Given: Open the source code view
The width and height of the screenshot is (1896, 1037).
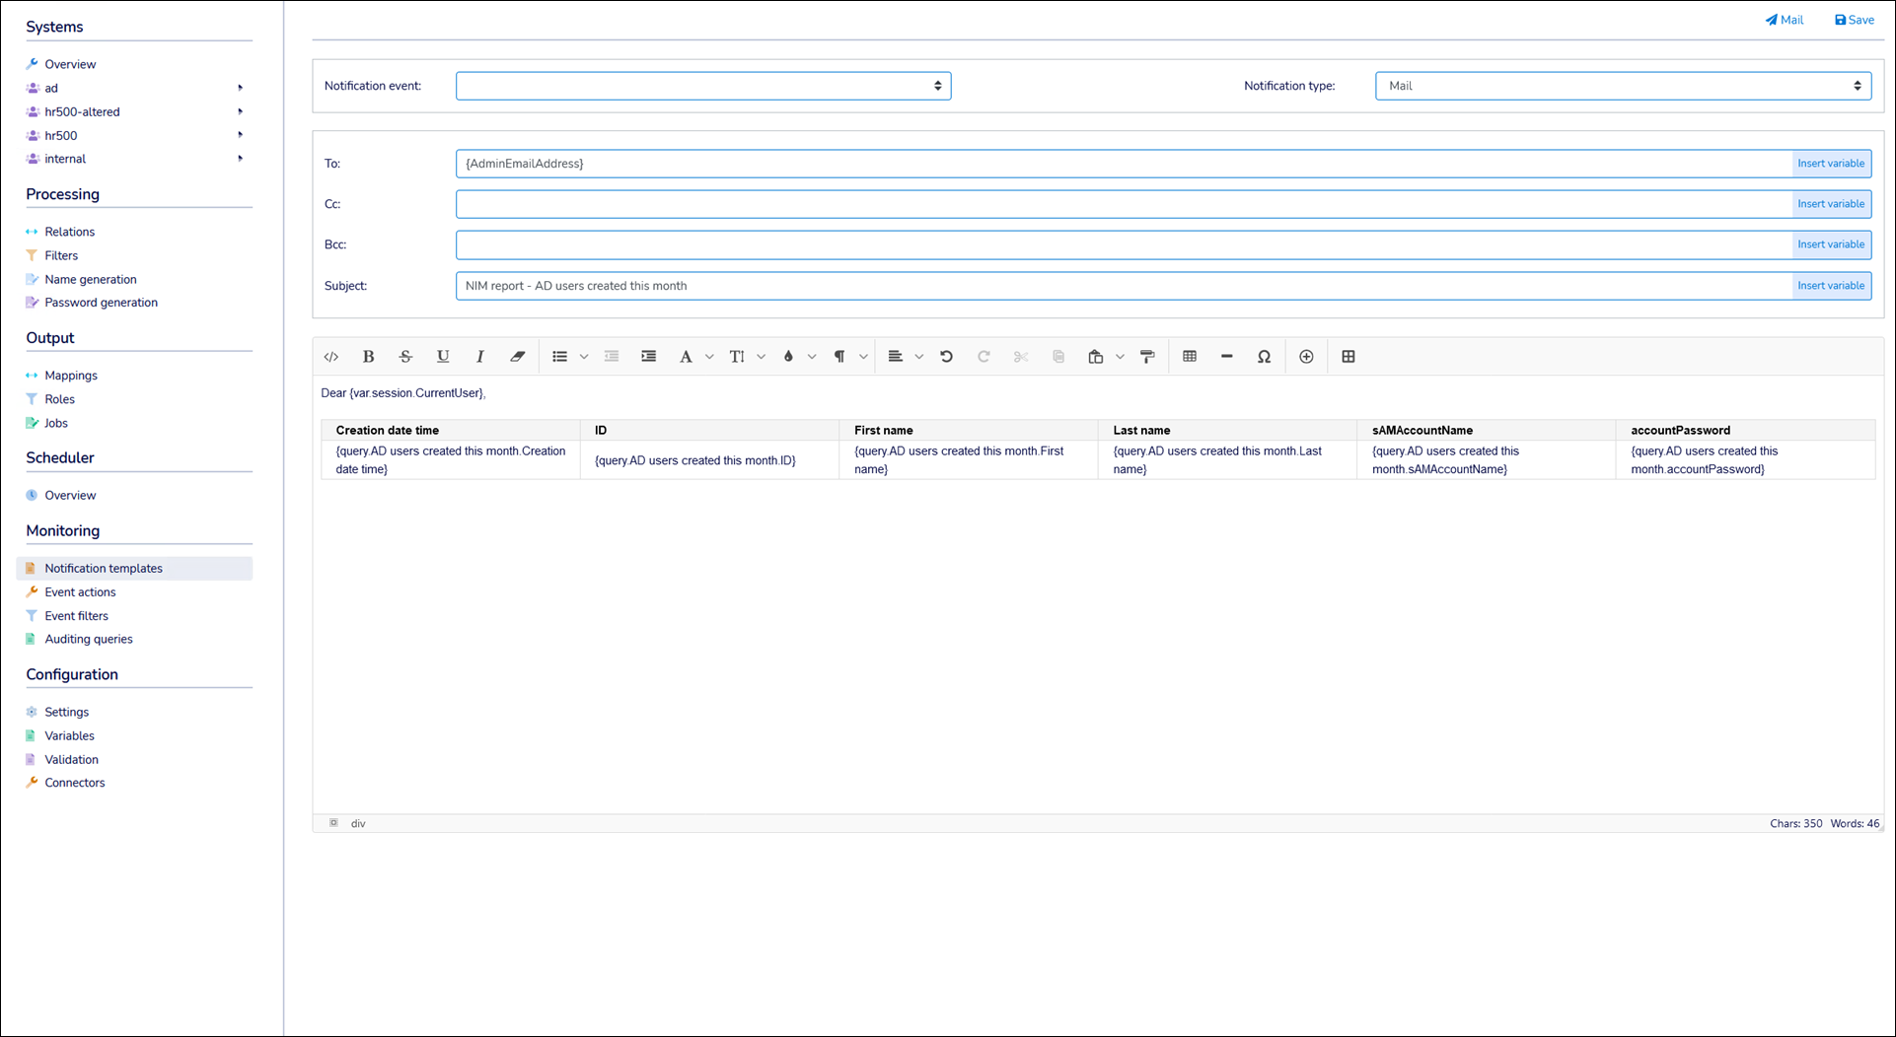Looking at the screenshot, I should tap(331, 357).
